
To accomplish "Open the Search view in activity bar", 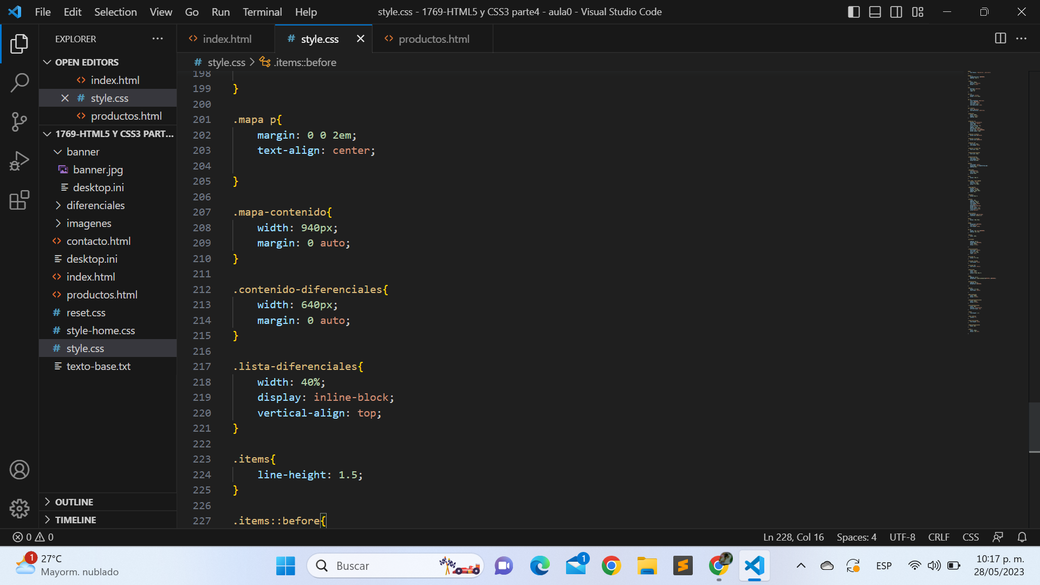I will click(19, 83).
